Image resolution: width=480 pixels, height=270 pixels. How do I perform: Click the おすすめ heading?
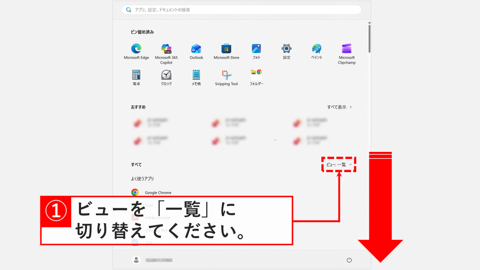point(138,107)
